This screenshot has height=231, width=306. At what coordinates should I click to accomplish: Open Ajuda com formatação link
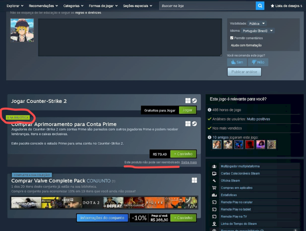pos(246,45)
